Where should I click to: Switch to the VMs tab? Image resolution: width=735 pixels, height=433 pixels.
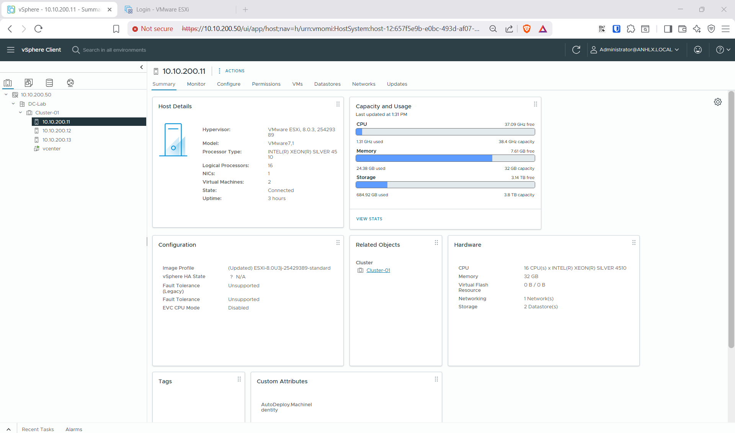[297, 84]
